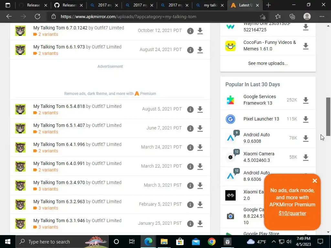Download My Talking Tom 6.7.0.1242

[x=200, y=31]
